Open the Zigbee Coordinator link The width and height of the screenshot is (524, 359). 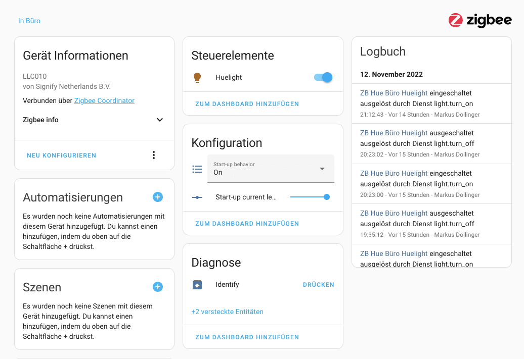pyautogui.click(x=104, y=100)
